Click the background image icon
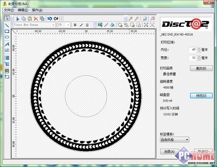 tap(100, 25)
